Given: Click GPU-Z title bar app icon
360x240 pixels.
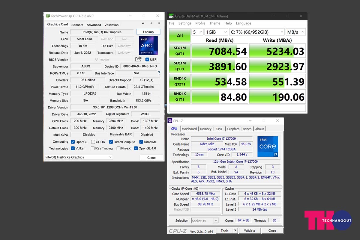Looking at the screenshot, I should tap(48, 16).
